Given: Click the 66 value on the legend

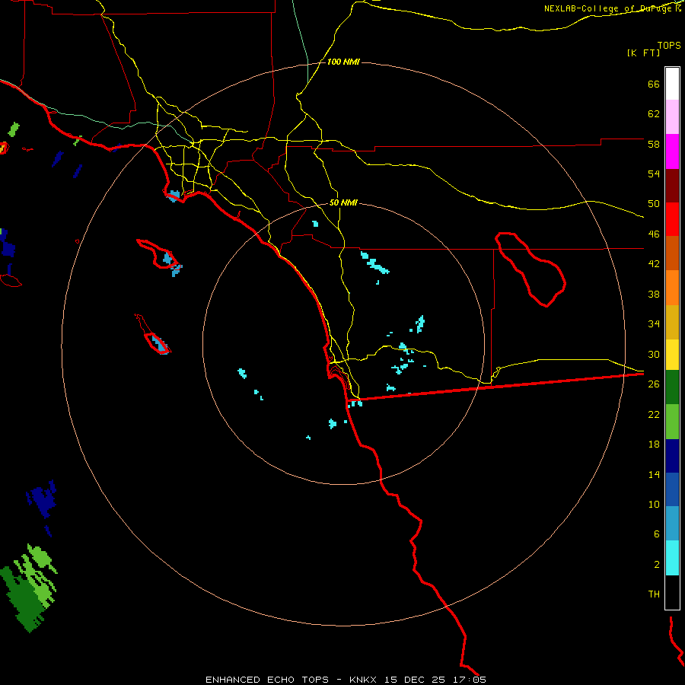Looking at the screenshot, I should click(654, 84).
